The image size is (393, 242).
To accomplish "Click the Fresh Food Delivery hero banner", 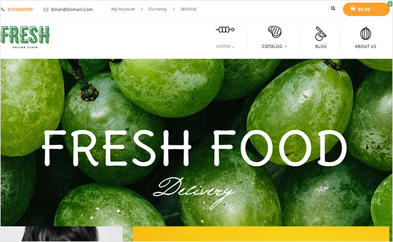I will tap(197, 142).
